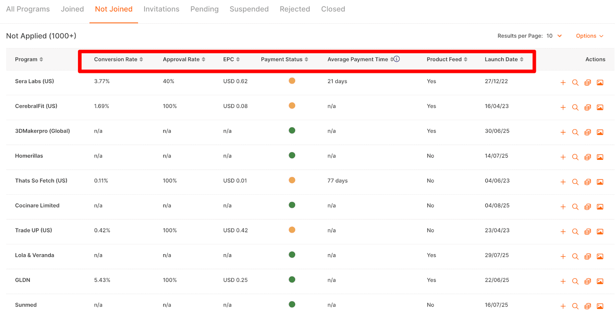This screenshot has width=615, height=317.
Task: Select the Not Joined tab
Action: 114,9
